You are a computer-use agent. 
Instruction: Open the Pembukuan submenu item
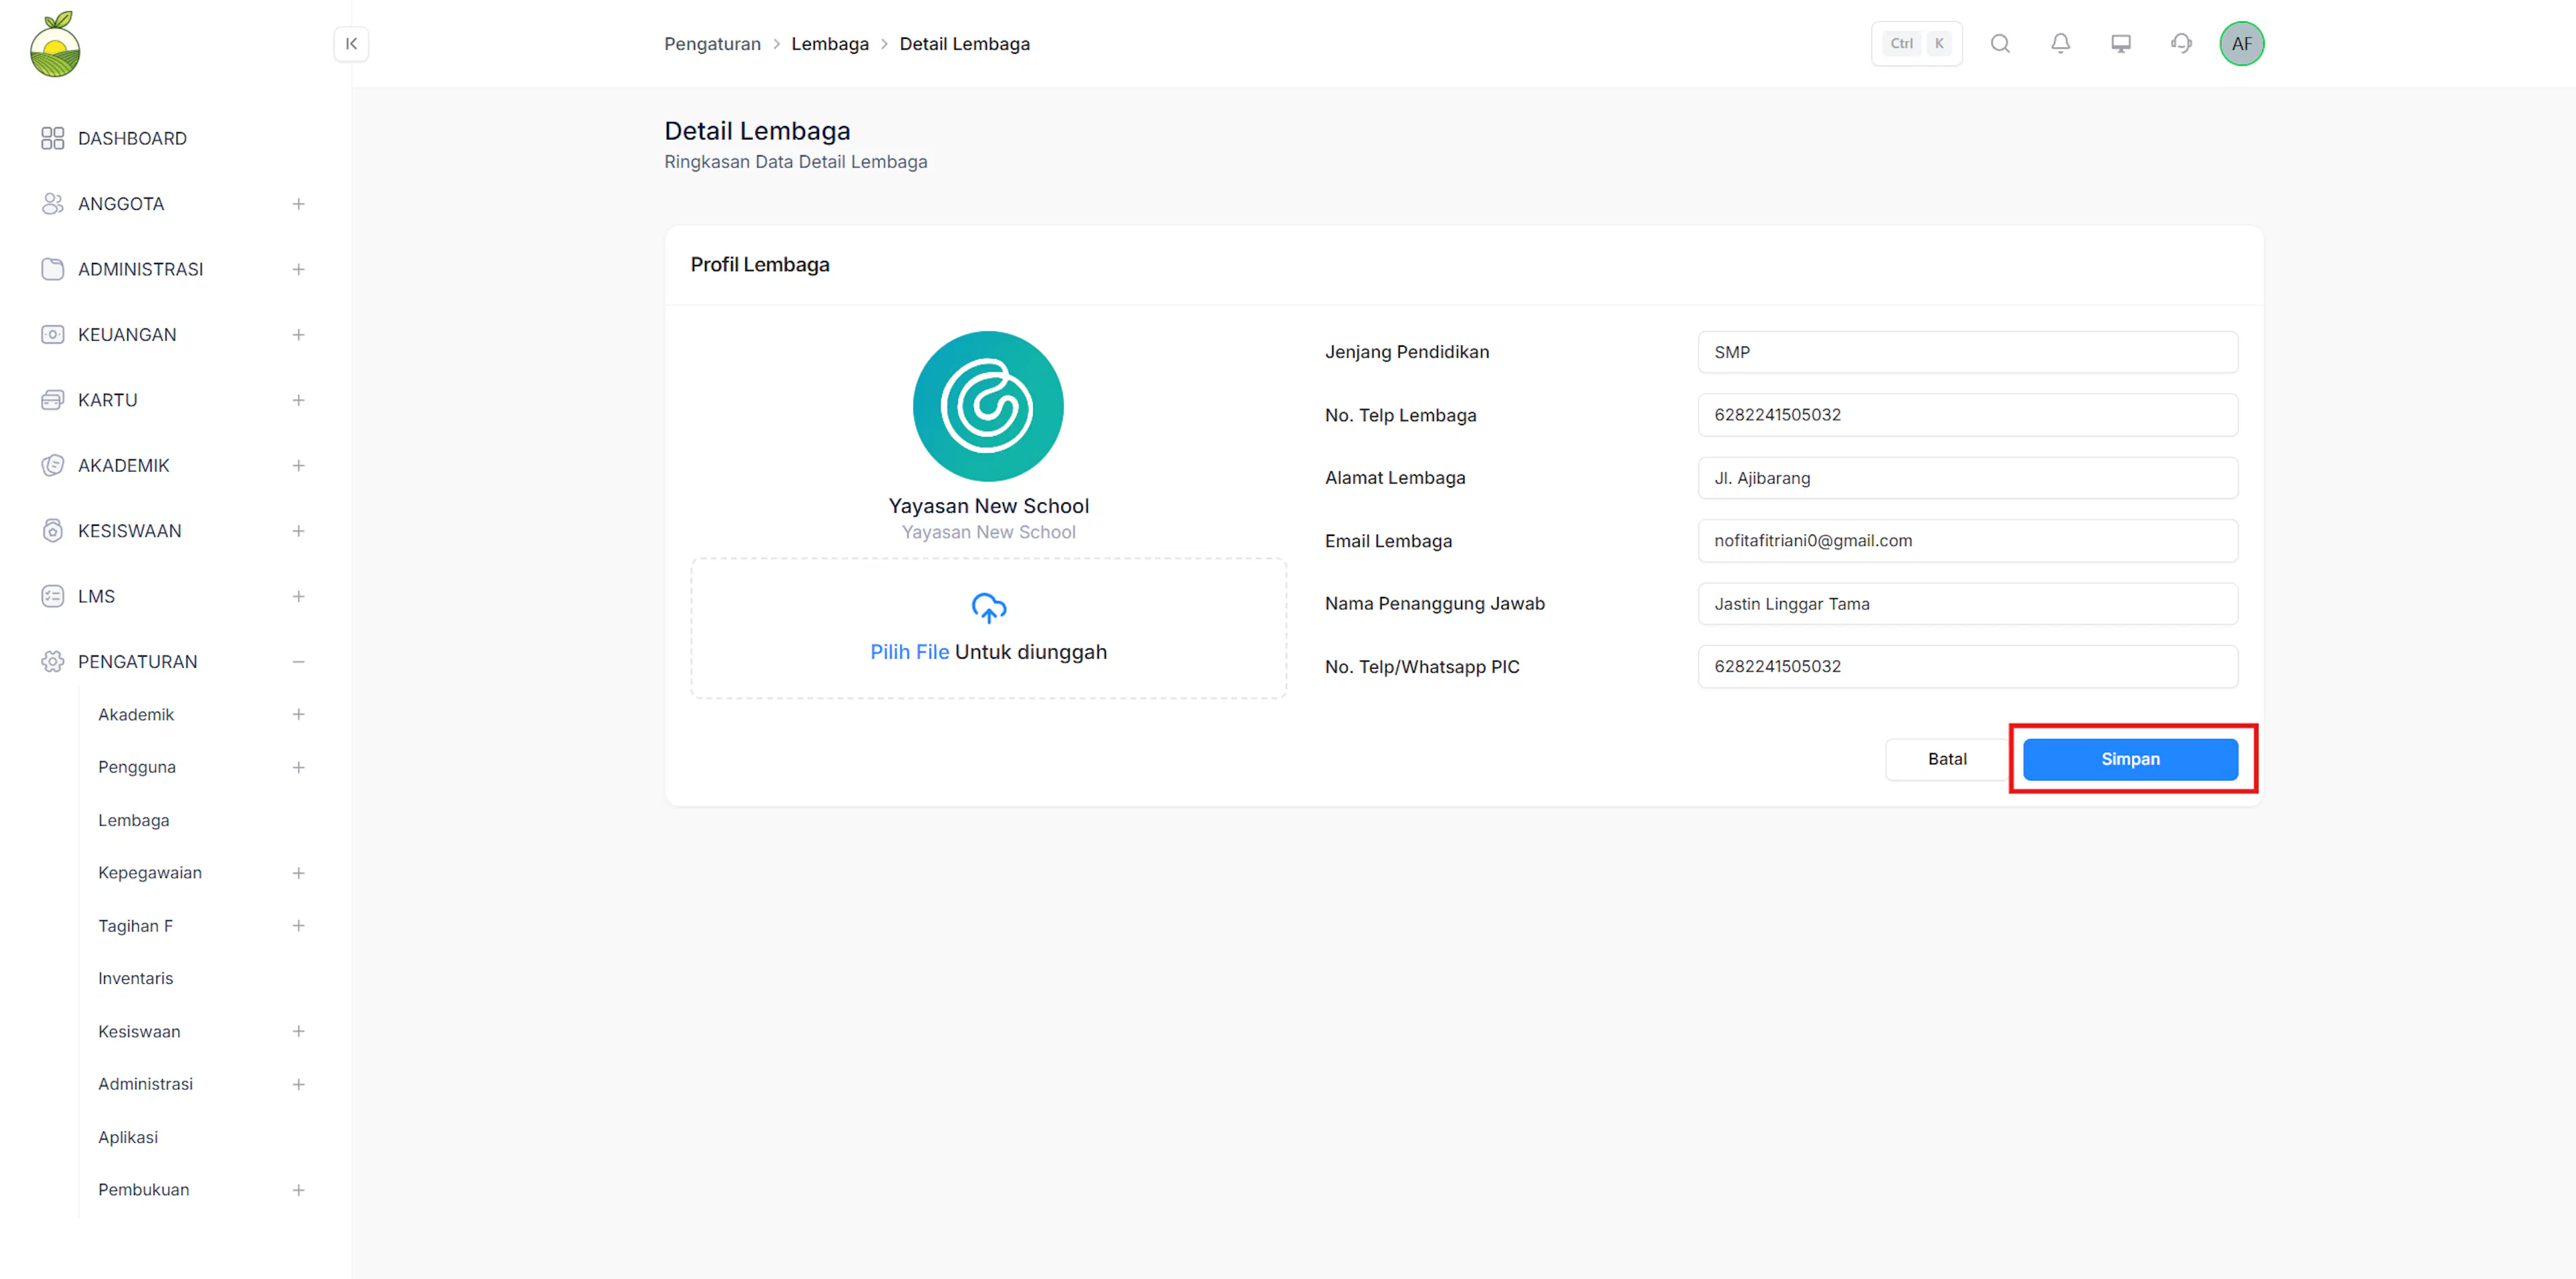coord(143,1190)
